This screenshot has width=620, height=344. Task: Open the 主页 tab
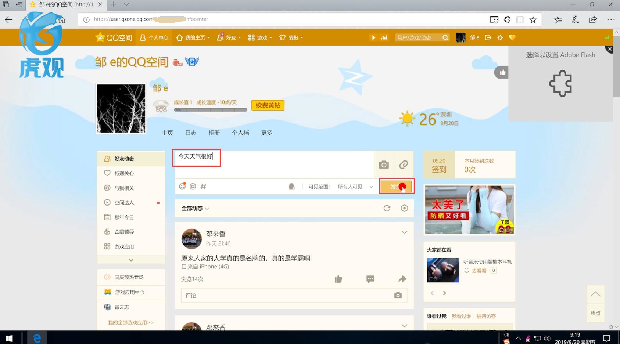(x=167, y=133)
